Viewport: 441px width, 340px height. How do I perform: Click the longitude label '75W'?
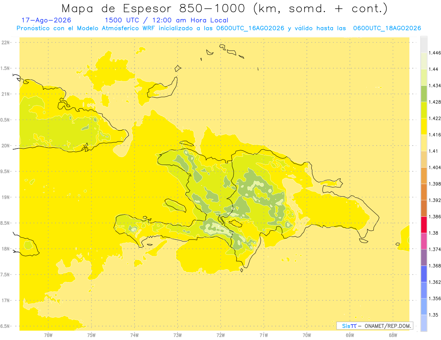pyautogui.click(x=91, y=335)
